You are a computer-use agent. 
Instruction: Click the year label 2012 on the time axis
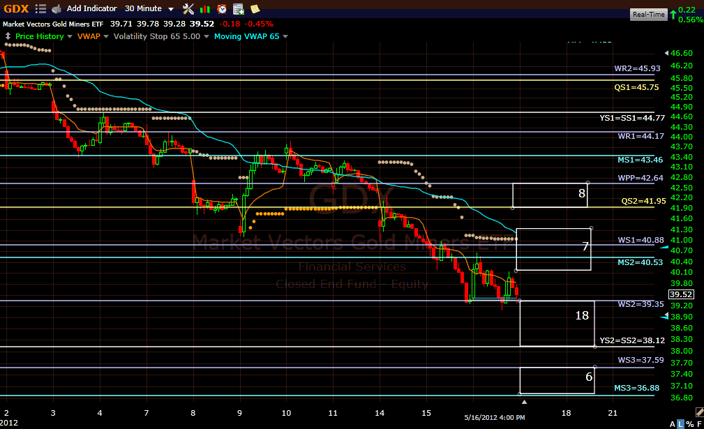pyautogui.click(x=9, y=423)
